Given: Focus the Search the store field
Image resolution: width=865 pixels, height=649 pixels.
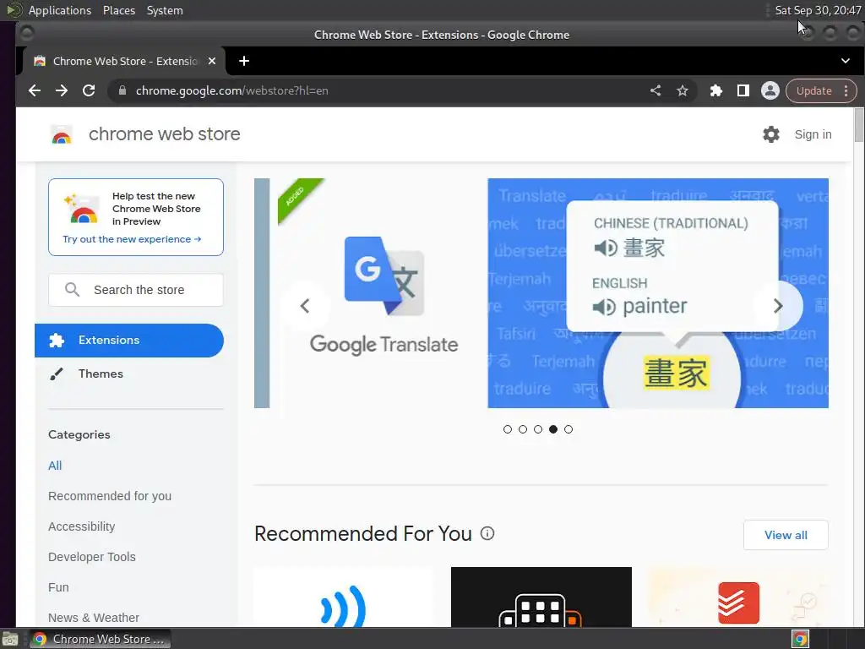Looking at the screenshot, I should pyautogui.click(x=136, y=290).
